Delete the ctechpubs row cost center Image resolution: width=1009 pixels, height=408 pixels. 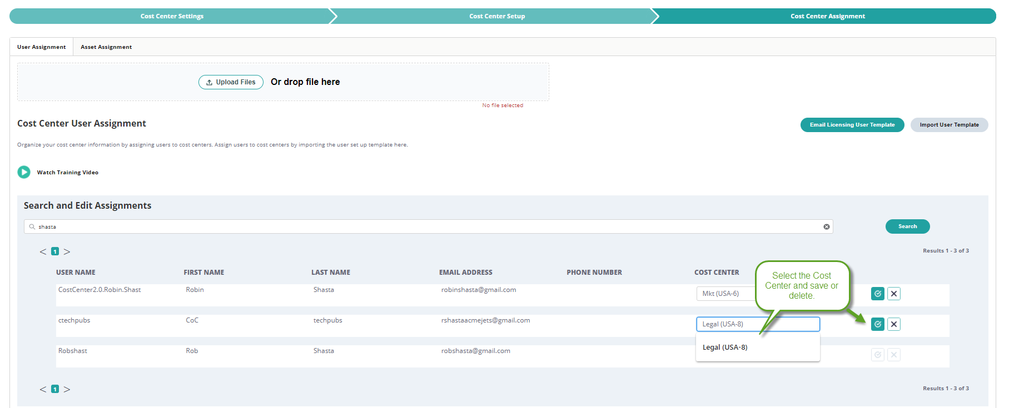click(x=894, y=324)
